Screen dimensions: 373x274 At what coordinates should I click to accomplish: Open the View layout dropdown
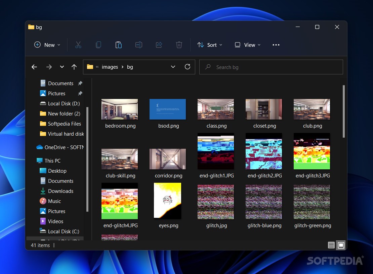[248, 45]
